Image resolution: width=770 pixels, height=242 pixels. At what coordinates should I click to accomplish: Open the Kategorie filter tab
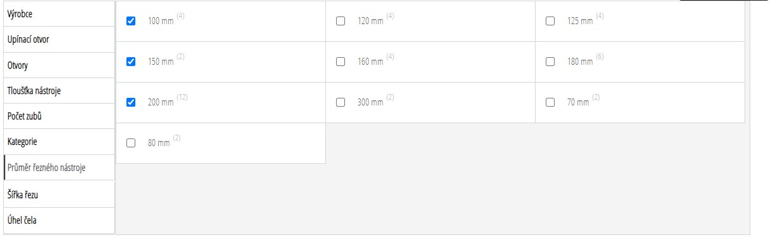tap(59, 142)
